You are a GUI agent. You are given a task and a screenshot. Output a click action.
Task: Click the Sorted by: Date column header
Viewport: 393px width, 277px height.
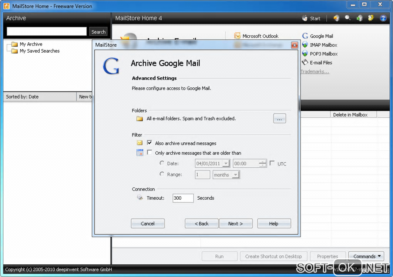click(x=40, y=97)
